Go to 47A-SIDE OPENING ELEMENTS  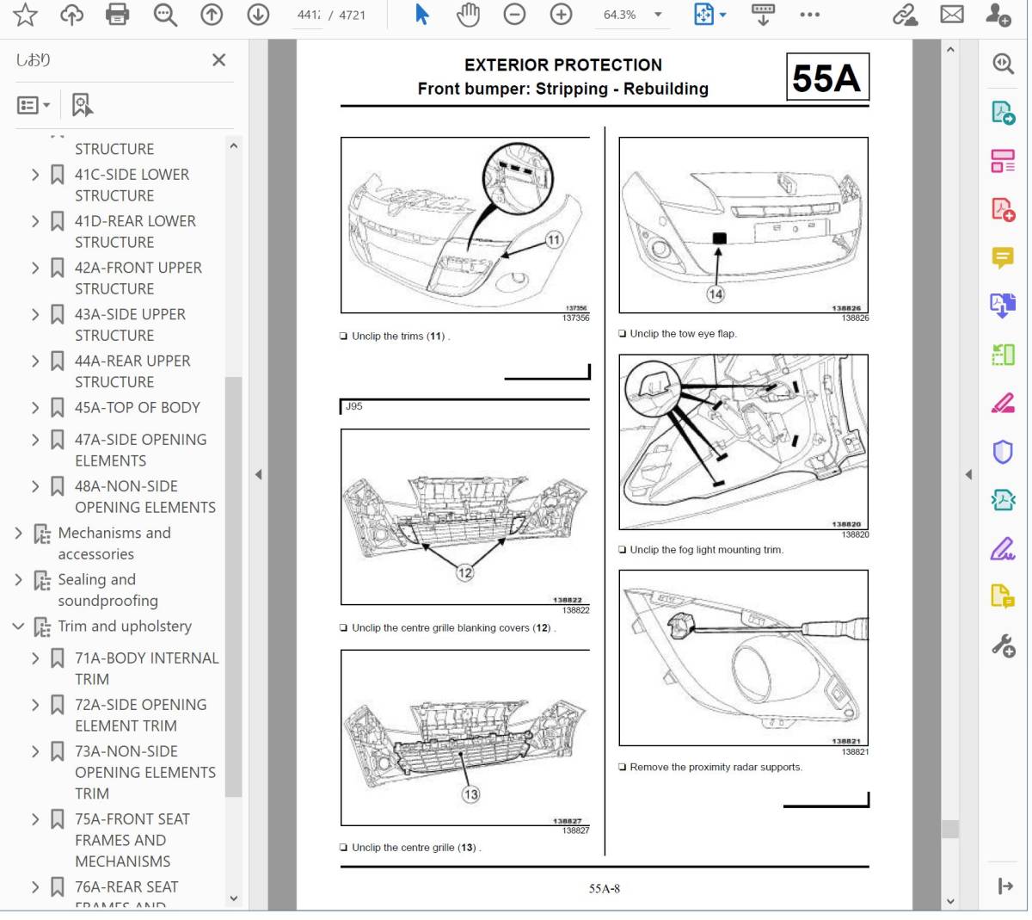click(x=140, y=450)
